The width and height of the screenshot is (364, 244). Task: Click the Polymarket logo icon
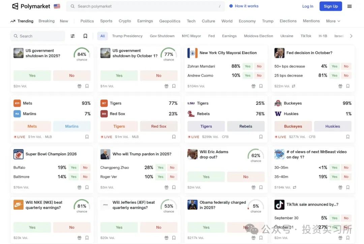pyautogui.click(x=15, y=6)
